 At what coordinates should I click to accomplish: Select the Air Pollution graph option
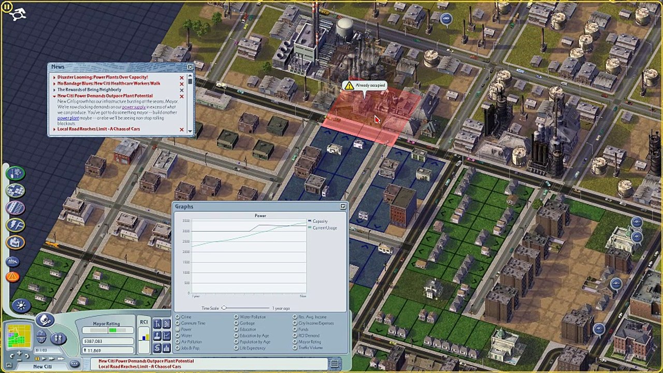pyautogui.click(x=189, y=342)
